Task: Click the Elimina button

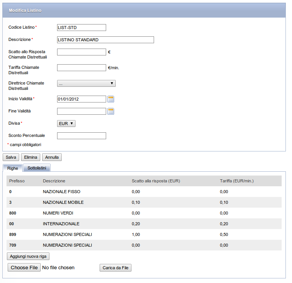Action: click(31, 157)
